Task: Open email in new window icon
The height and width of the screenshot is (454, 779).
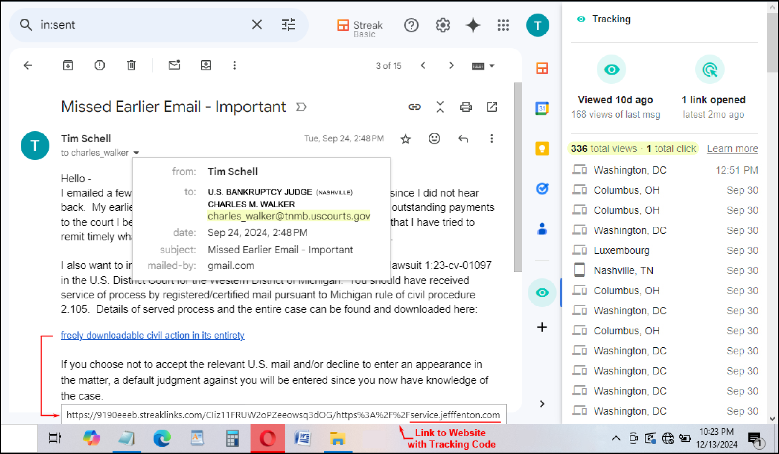Action: [491, 107]
